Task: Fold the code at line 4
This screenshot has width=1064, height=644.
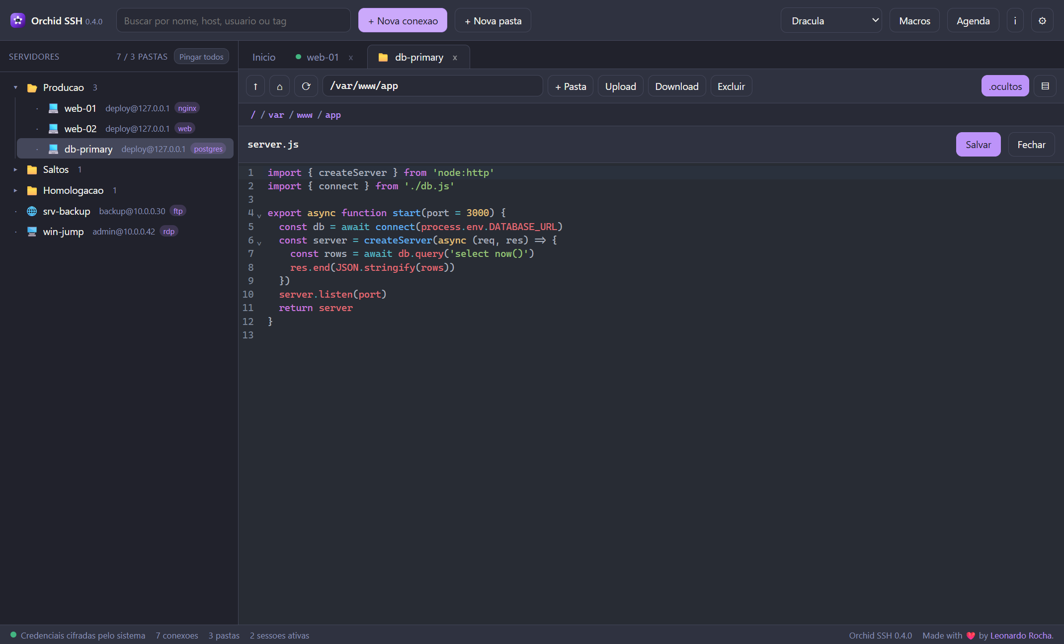Action: click(259, 215)
